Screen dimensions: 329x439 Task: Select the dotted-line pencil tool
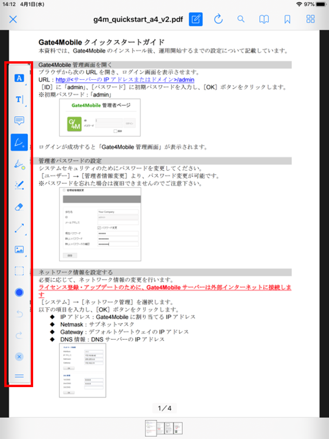[19, 185]
